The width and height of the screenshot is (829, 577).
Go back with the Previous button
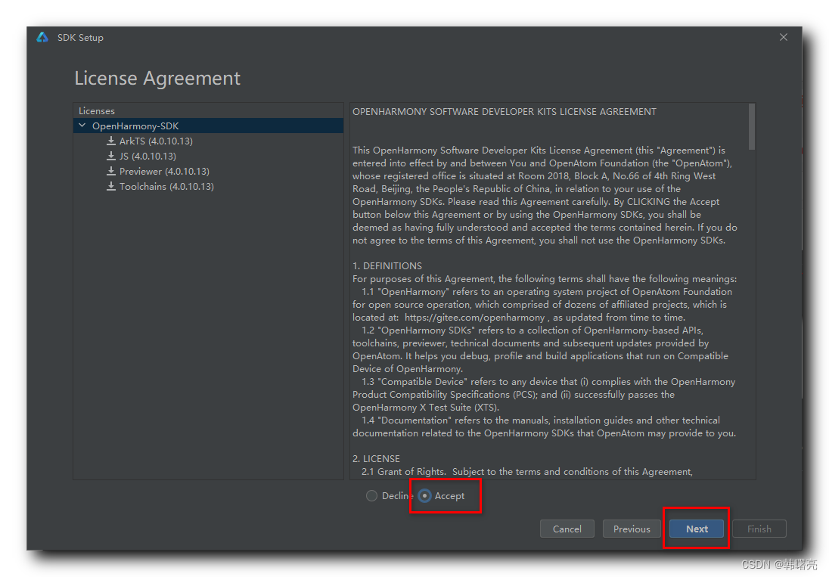(x=632, y=529)
